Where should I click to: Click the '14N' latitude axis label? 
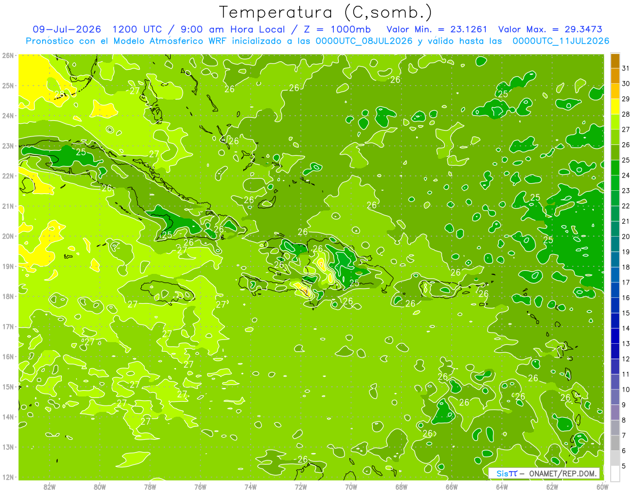pos(9,417)
